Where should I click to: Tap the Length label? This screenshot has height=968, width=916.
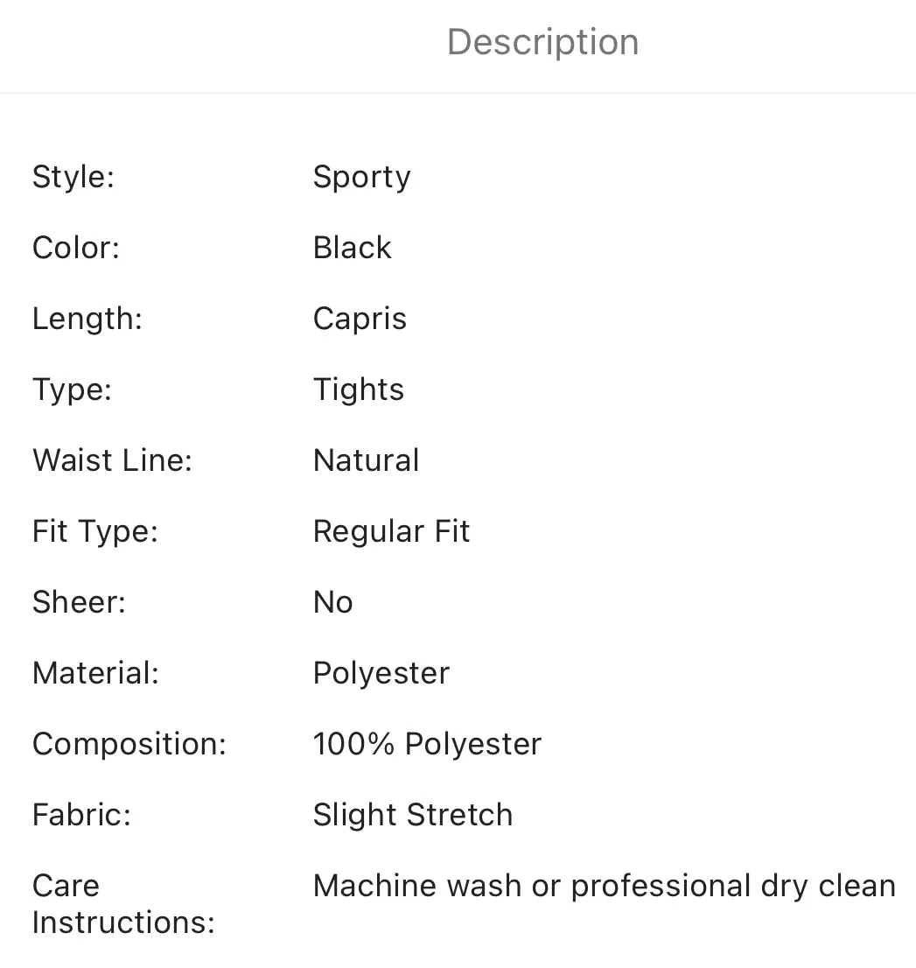pos(87,319)
